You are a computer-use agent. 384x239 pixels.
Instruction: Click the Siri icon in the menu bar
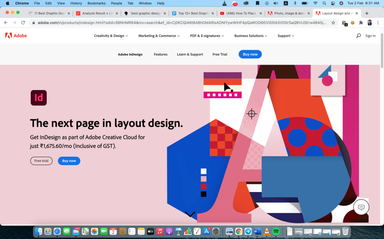coord(341,3)
